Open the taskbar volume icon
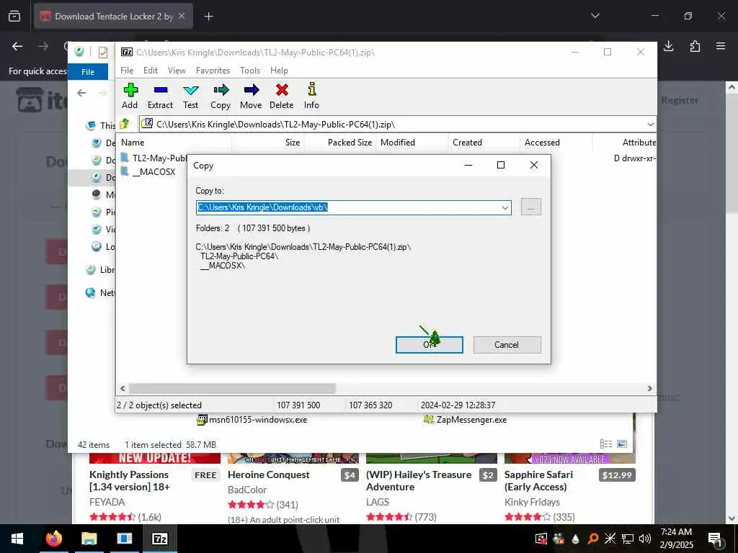The image size is (738, 553). click(x=645, y=539)
